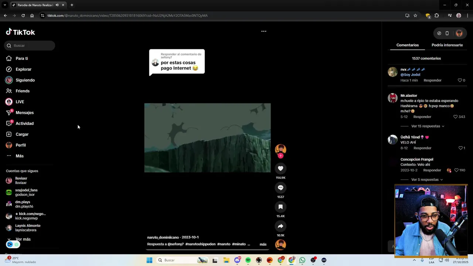Click the Cargar upload option

(x=22, y=134)
